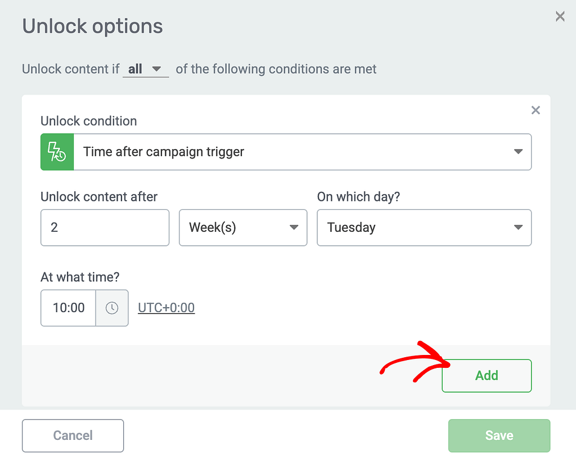
Task: Select the Time after campaign trigger field
Action: [286, 152]
